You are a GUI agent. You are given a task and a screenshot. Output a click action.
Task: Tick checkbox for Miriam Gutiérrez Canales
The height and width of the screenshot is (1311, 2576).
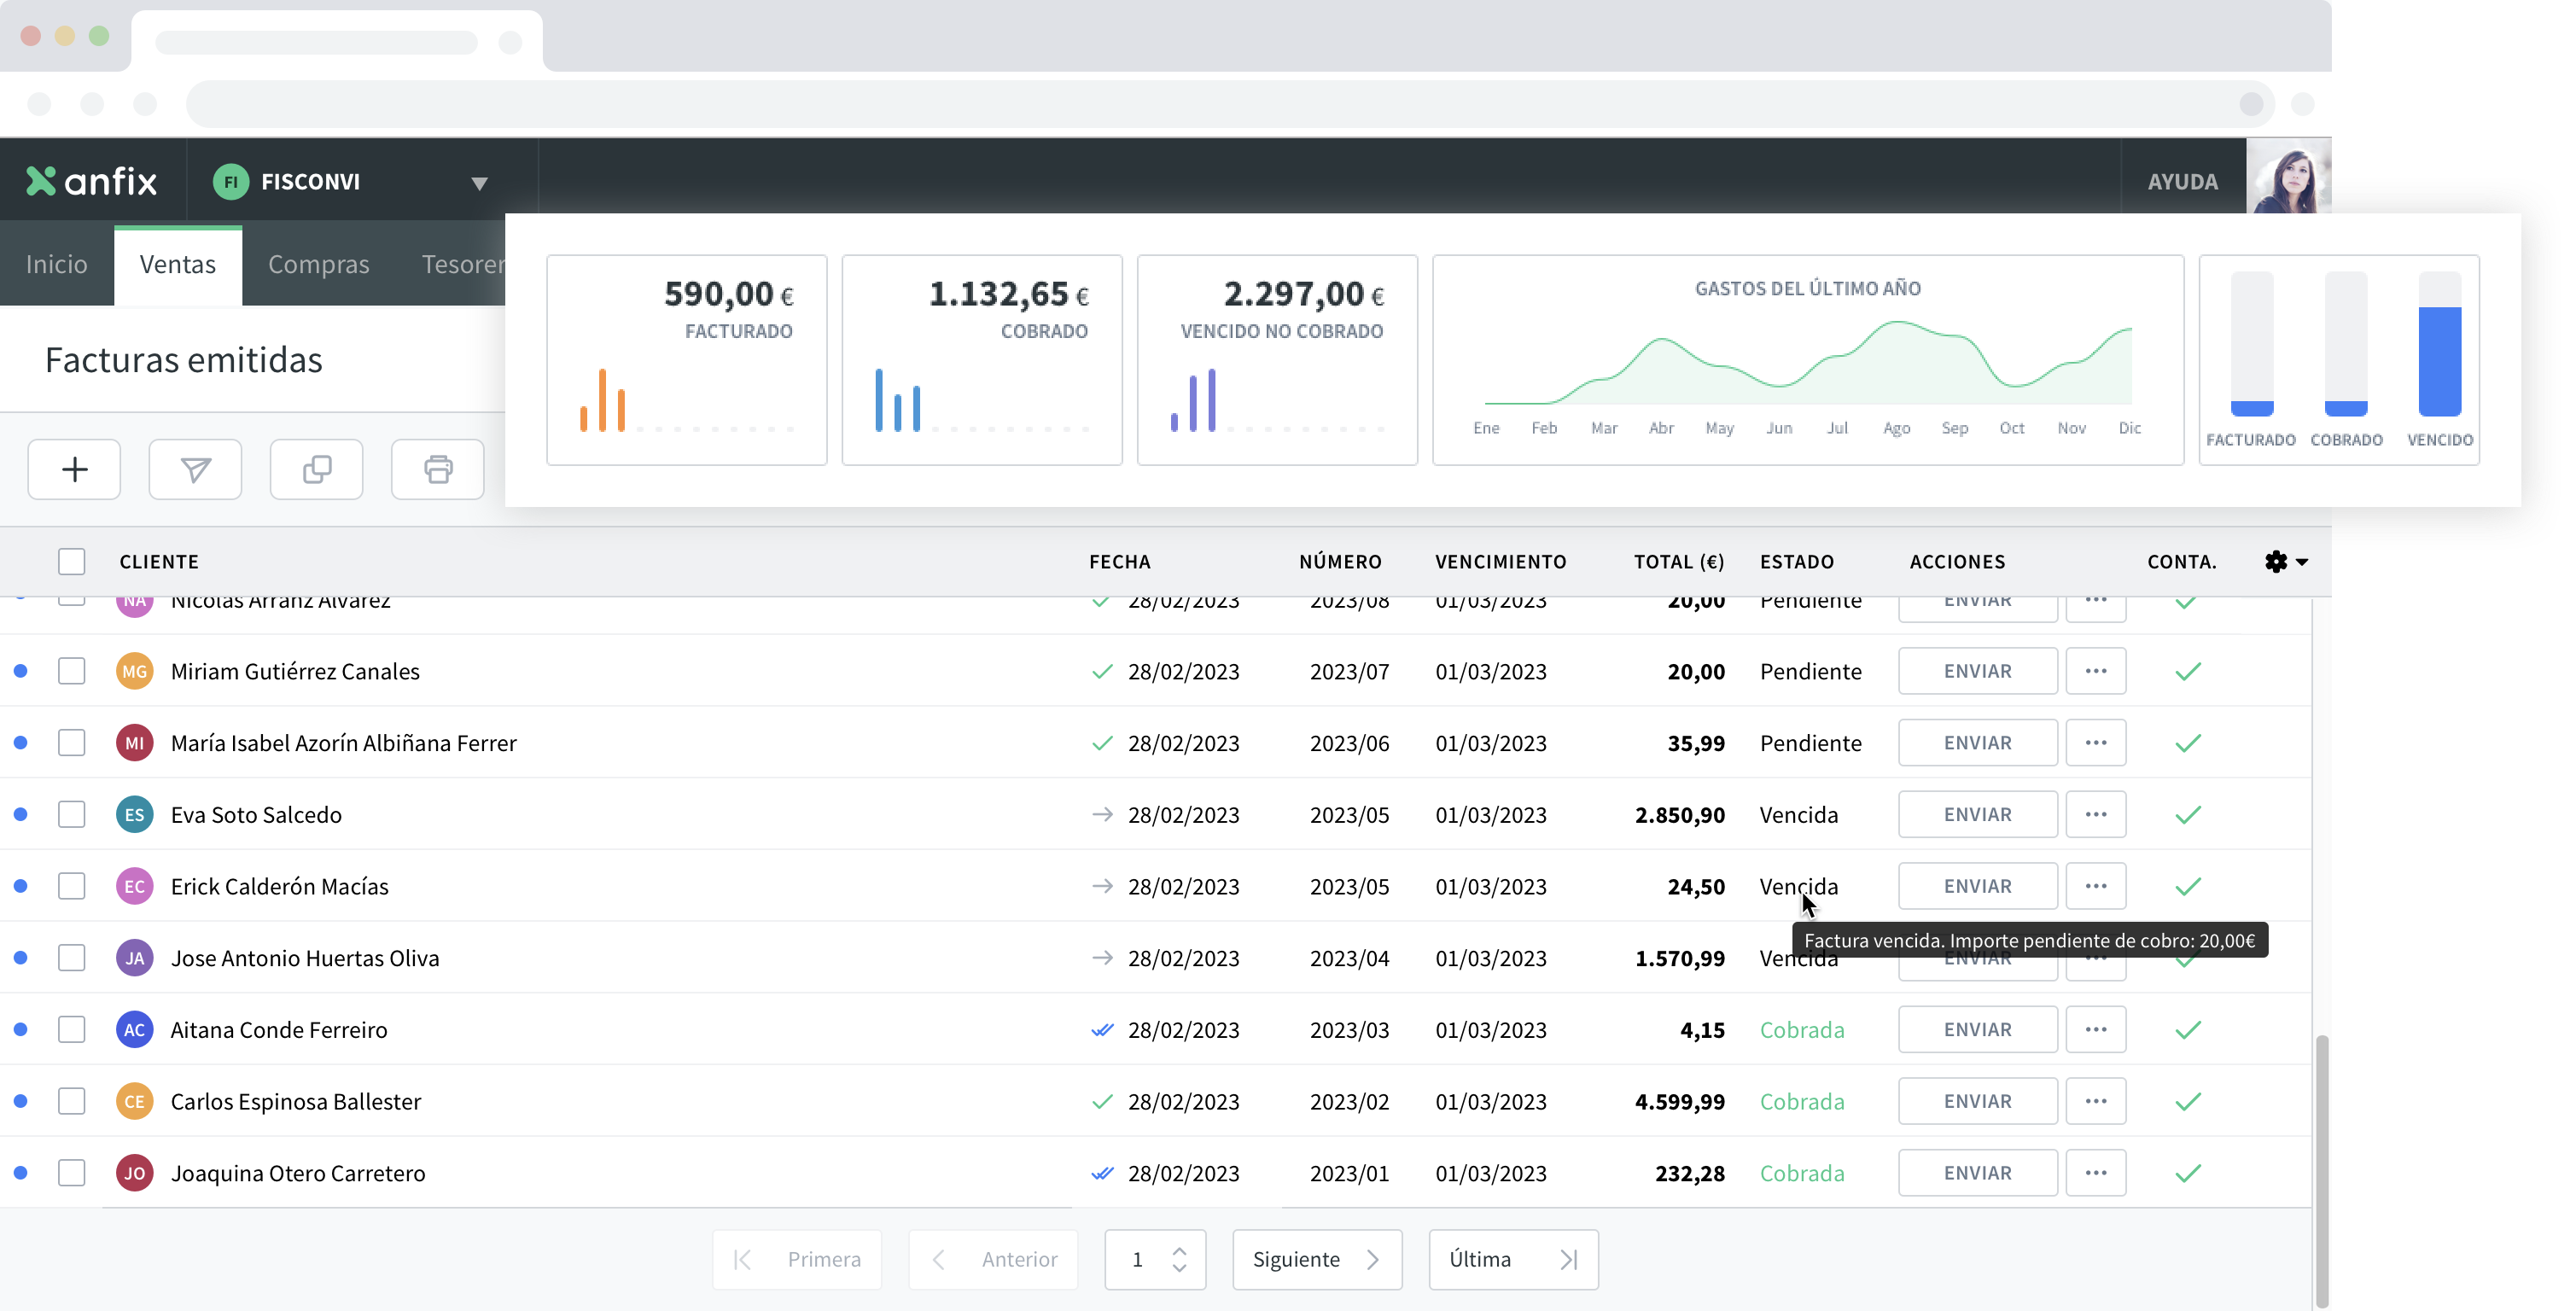click(x=72, y=671)
